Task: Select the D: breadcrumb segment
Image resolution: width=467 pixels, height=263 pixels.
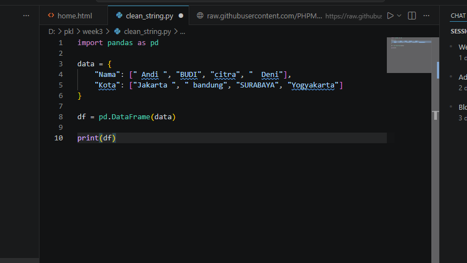Action: coord(52,32)
